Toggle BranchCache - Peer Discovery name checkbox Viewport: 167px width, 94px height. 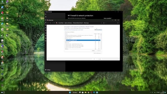click(66, 48)
